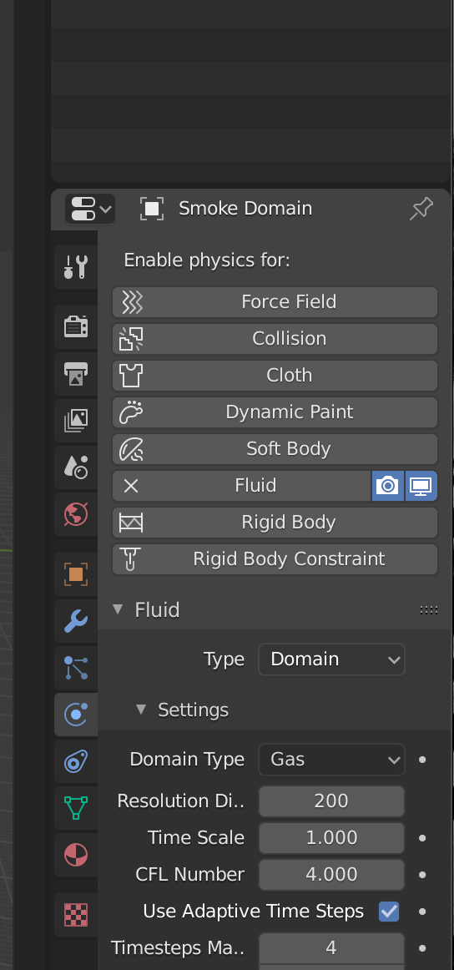This screenshot has width=454, height=970.
Task: Open the Render properties tab
Action: click(x=76, y=326)
